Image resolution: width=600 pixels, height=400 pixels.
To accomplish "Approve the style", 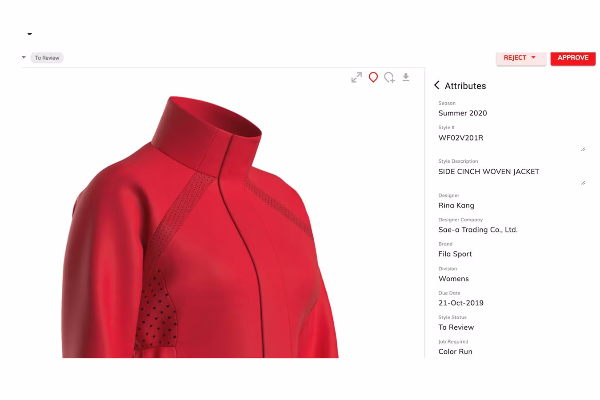I will tap(573, 58).
